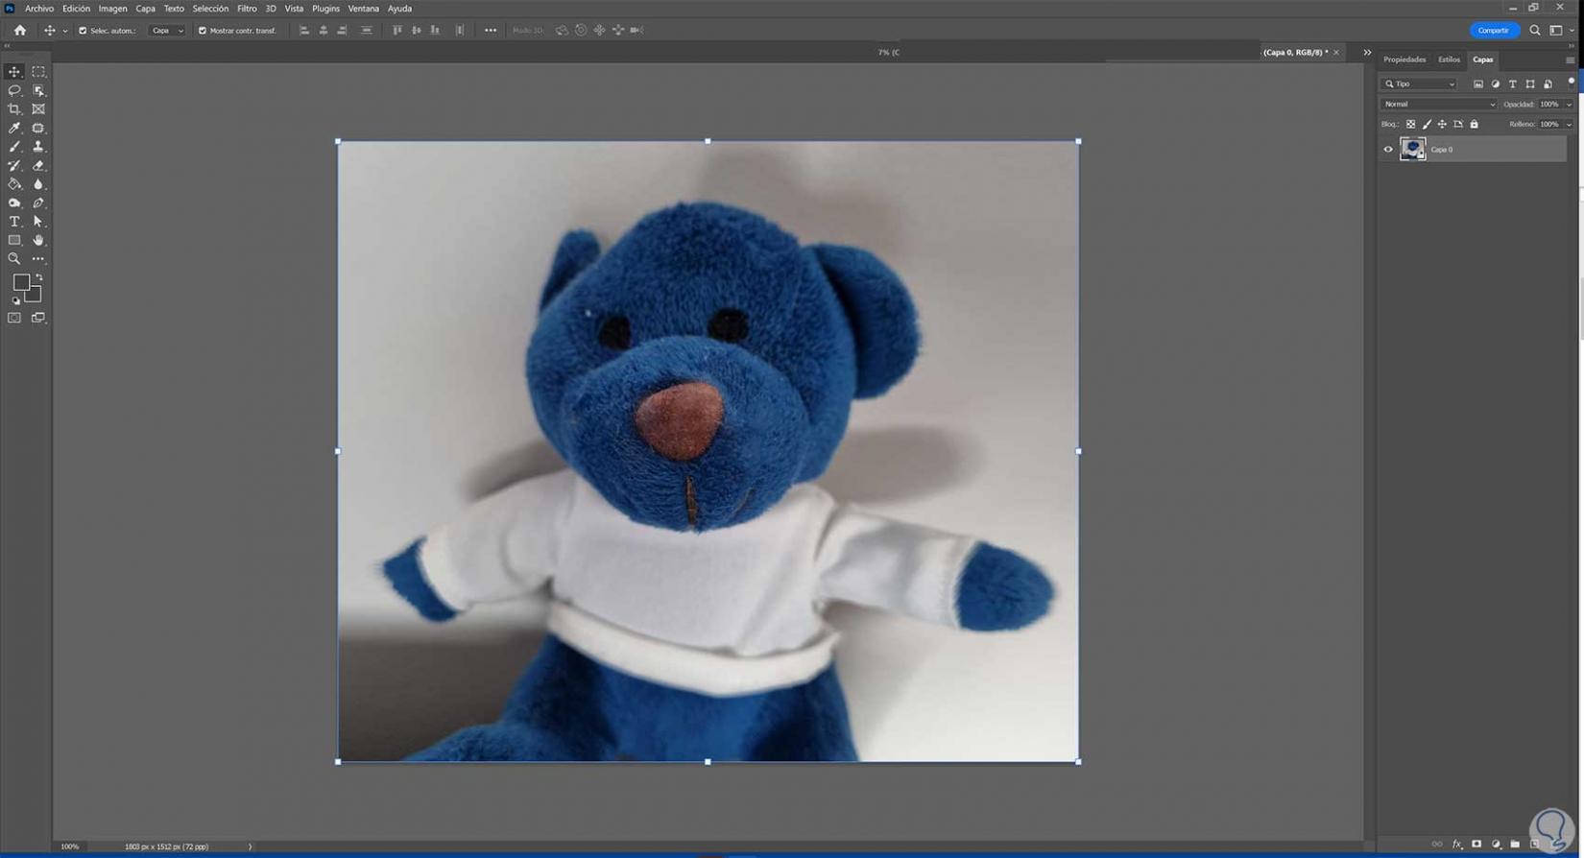
Task: Open the search magnifier in the top bar
Action: click(1535, 31)
